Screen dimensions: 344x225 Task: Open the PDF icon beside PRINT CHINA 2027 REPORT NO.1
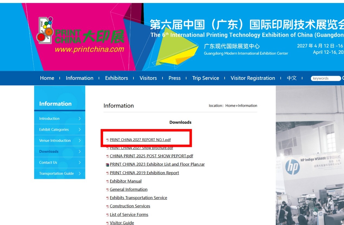click(108, 140)
